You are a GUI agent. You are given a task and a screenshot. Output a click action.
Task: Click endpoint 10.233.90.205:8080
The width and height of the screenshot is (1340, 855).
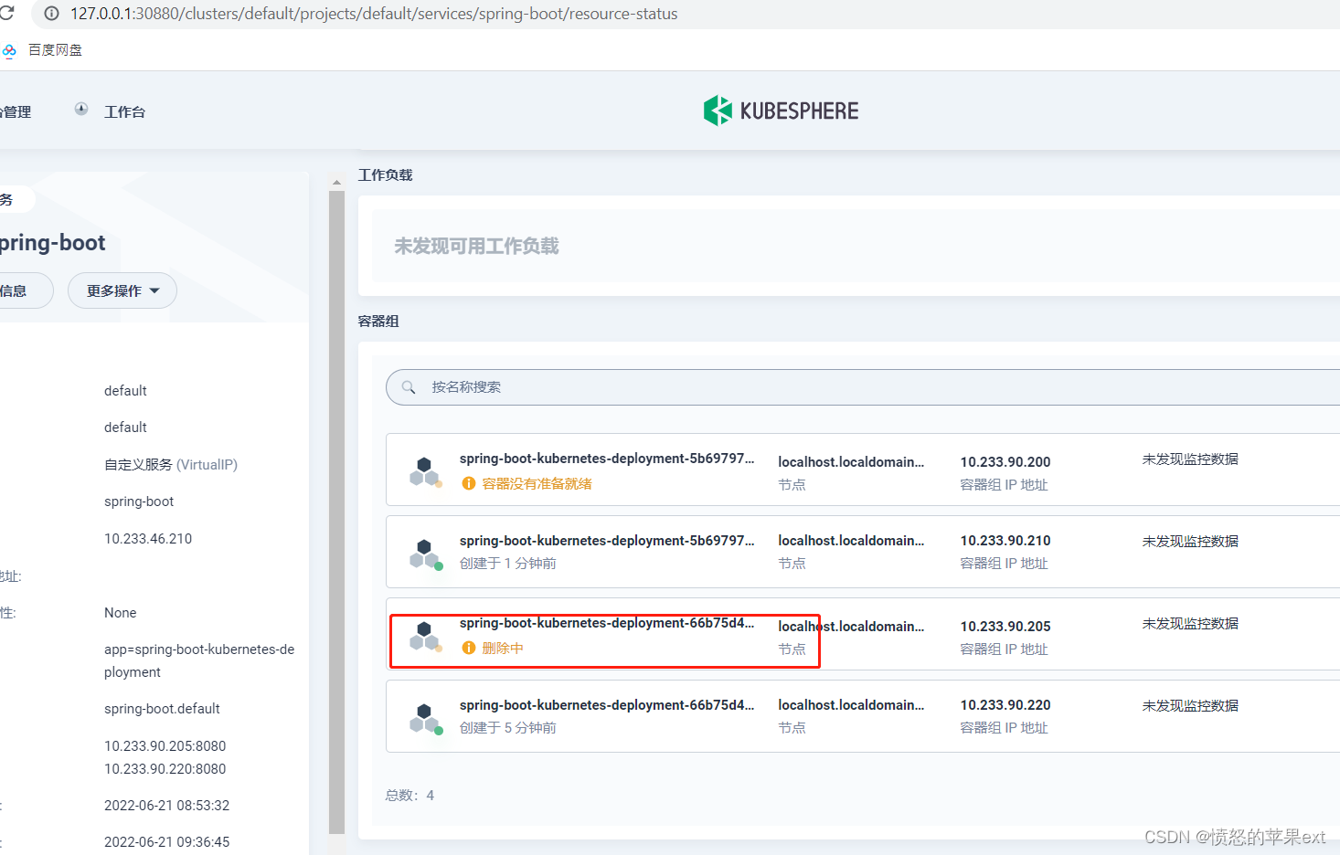(165, 746)
